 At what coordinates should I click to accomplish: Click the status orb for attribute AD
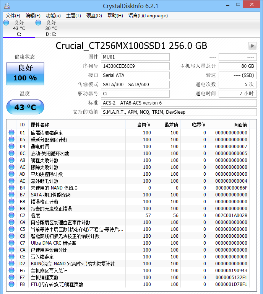tap(11, 174)
